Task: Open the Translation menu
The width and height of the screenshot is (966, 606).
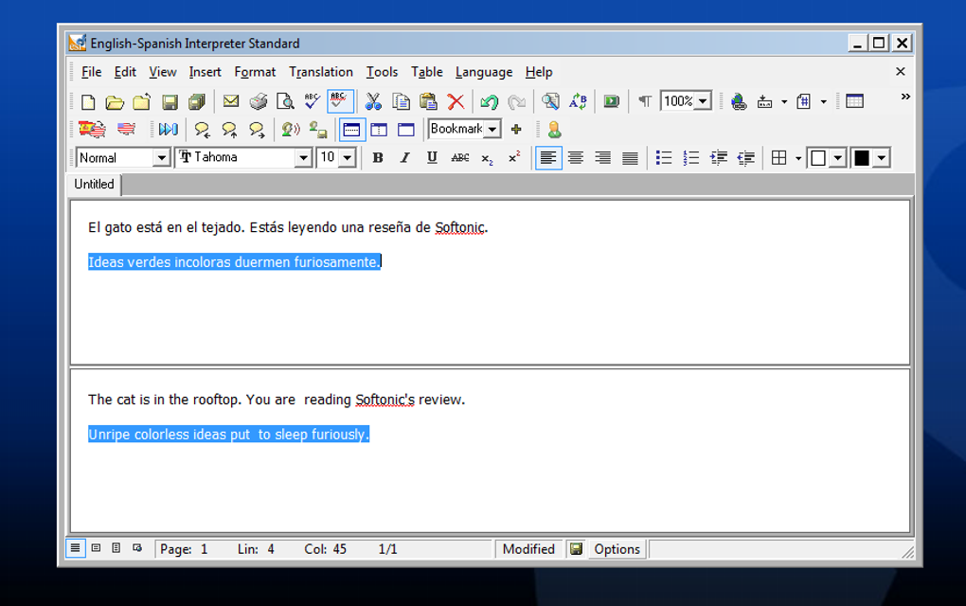Action: (x=321, y=72)
